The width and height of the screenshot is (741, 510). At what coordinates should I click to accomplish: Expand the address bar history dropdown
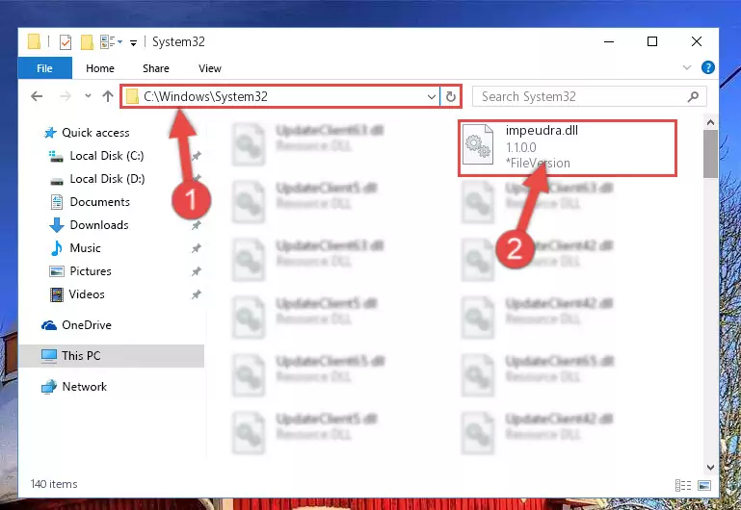432,97
